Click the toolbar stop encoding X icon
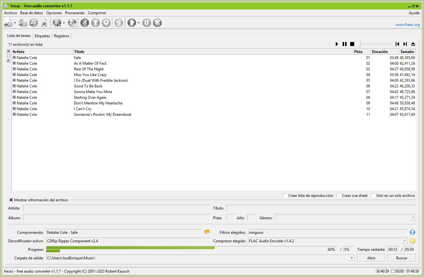 157,23
